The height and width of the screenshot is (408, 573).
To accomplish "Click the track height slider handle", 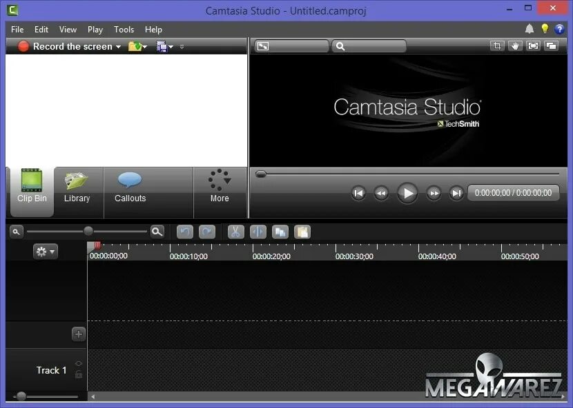I will coord(21,396).
